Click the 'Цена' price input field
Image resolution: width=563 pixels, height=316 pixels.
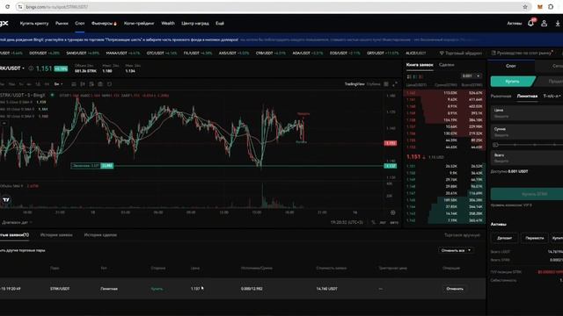coord(527,113)
